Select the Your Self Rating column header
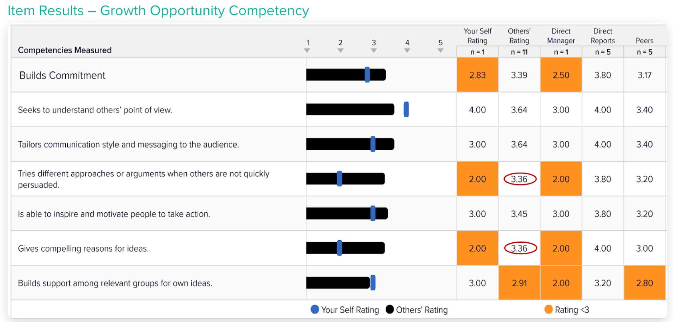Screen dimensions: 673x322 point(478,36)
